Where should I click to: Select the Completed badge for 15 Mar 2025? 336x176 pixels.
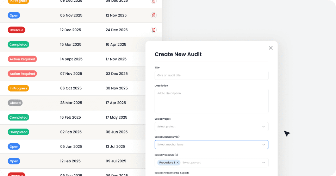click(x=18, y=45)
